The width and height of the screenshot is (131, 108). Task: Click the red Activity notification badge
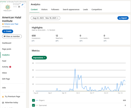point(10,67)
